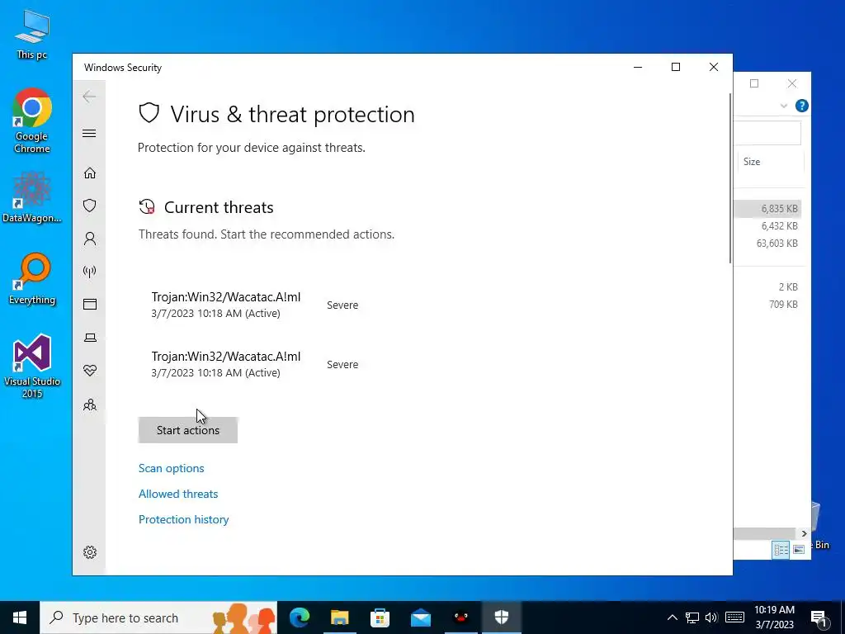Open Firewall & network protection antenna icon
The width and height of the screenshot is (845, 634).
tap(89, 271)
